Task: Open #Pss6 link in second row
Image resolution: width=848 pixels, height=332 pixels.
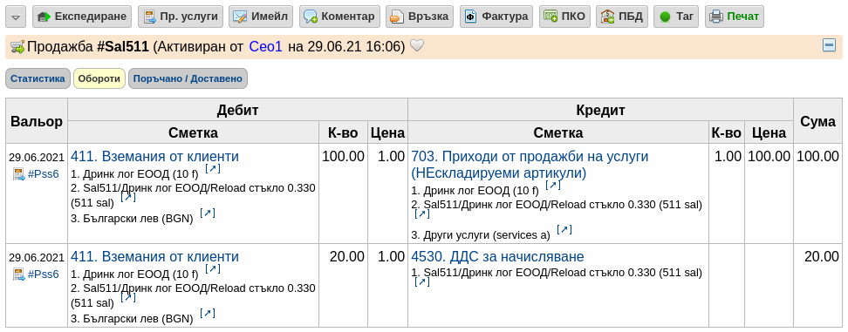Action: 44,274
